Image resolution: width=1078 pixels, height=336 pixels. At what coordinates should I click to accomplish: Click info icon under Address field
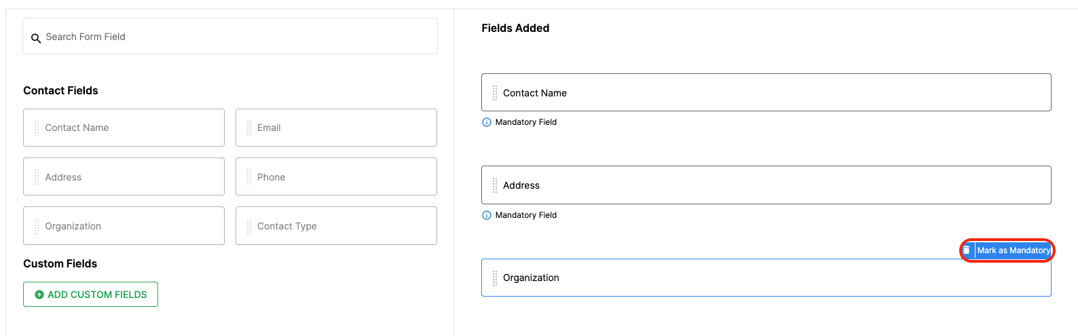point(486,215)
